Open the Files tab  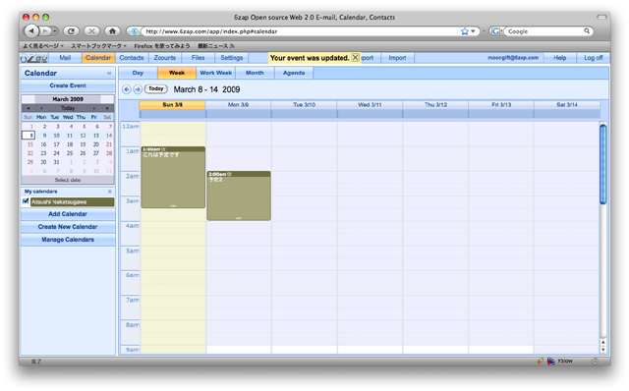pos(199,58)
